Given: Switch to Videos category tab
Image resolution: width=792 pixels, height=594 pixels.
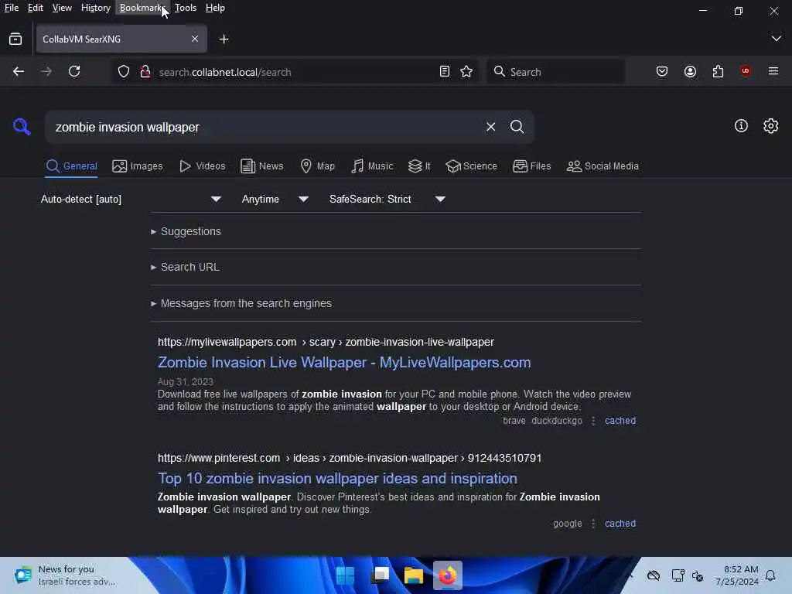Looking at the screenshot, I should 203,166.
